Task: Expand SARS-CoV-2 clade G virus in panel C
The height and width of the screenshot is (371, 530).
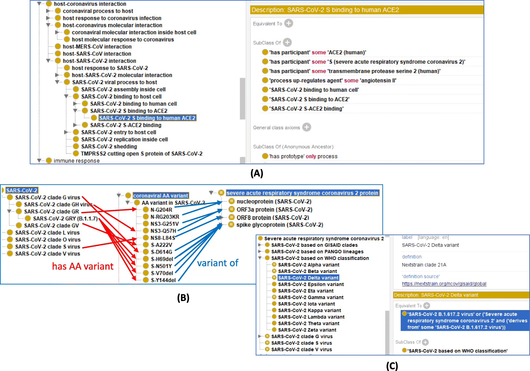Action: point(260,336)
